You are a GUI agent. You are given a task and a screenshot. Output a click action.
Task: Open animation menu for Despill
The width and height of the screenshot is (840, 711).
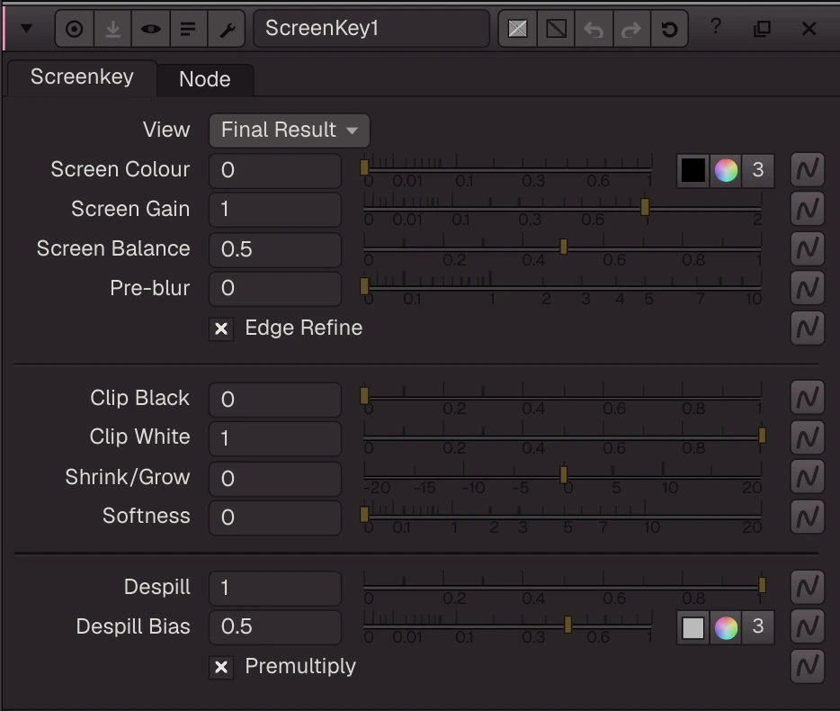[x=808, y=587]
